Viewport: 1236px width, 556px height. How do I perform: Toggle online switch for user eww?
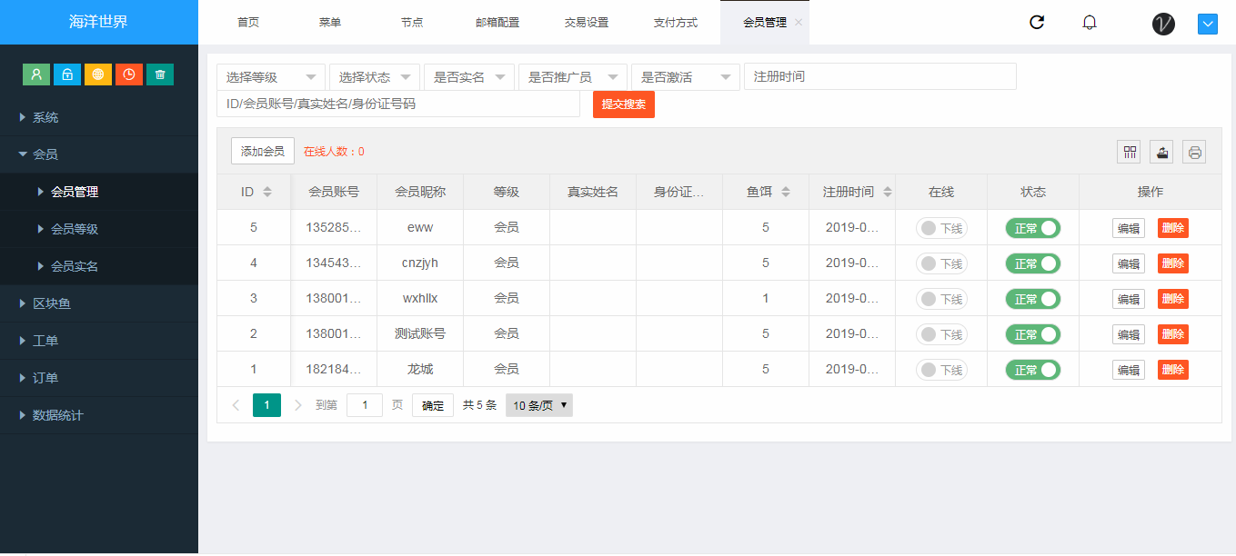click(941, 228)
